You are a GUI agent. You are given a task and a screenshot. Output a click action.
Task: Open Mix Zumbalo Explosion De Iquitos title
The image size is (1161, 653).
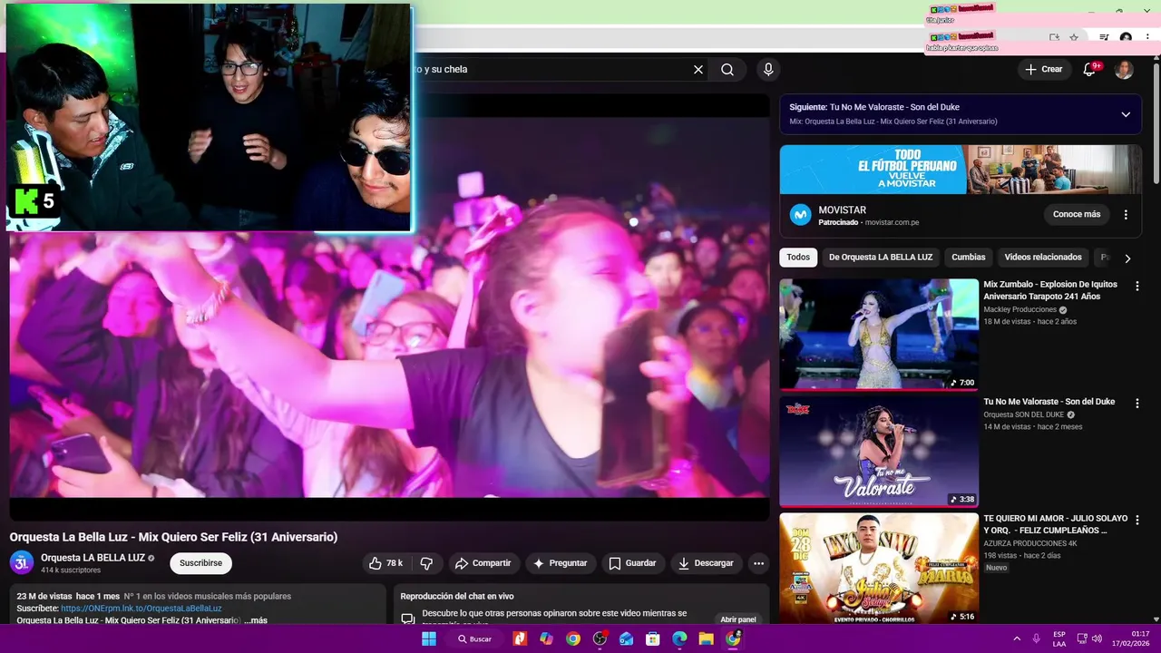coord(1050,290)
